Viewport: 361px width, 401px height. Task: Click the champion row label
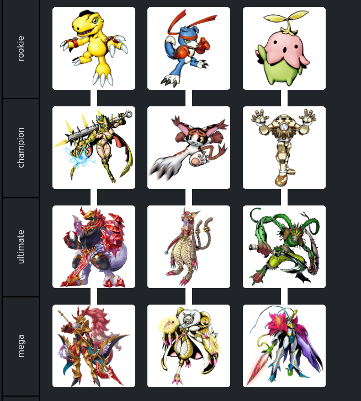[21, 148]
